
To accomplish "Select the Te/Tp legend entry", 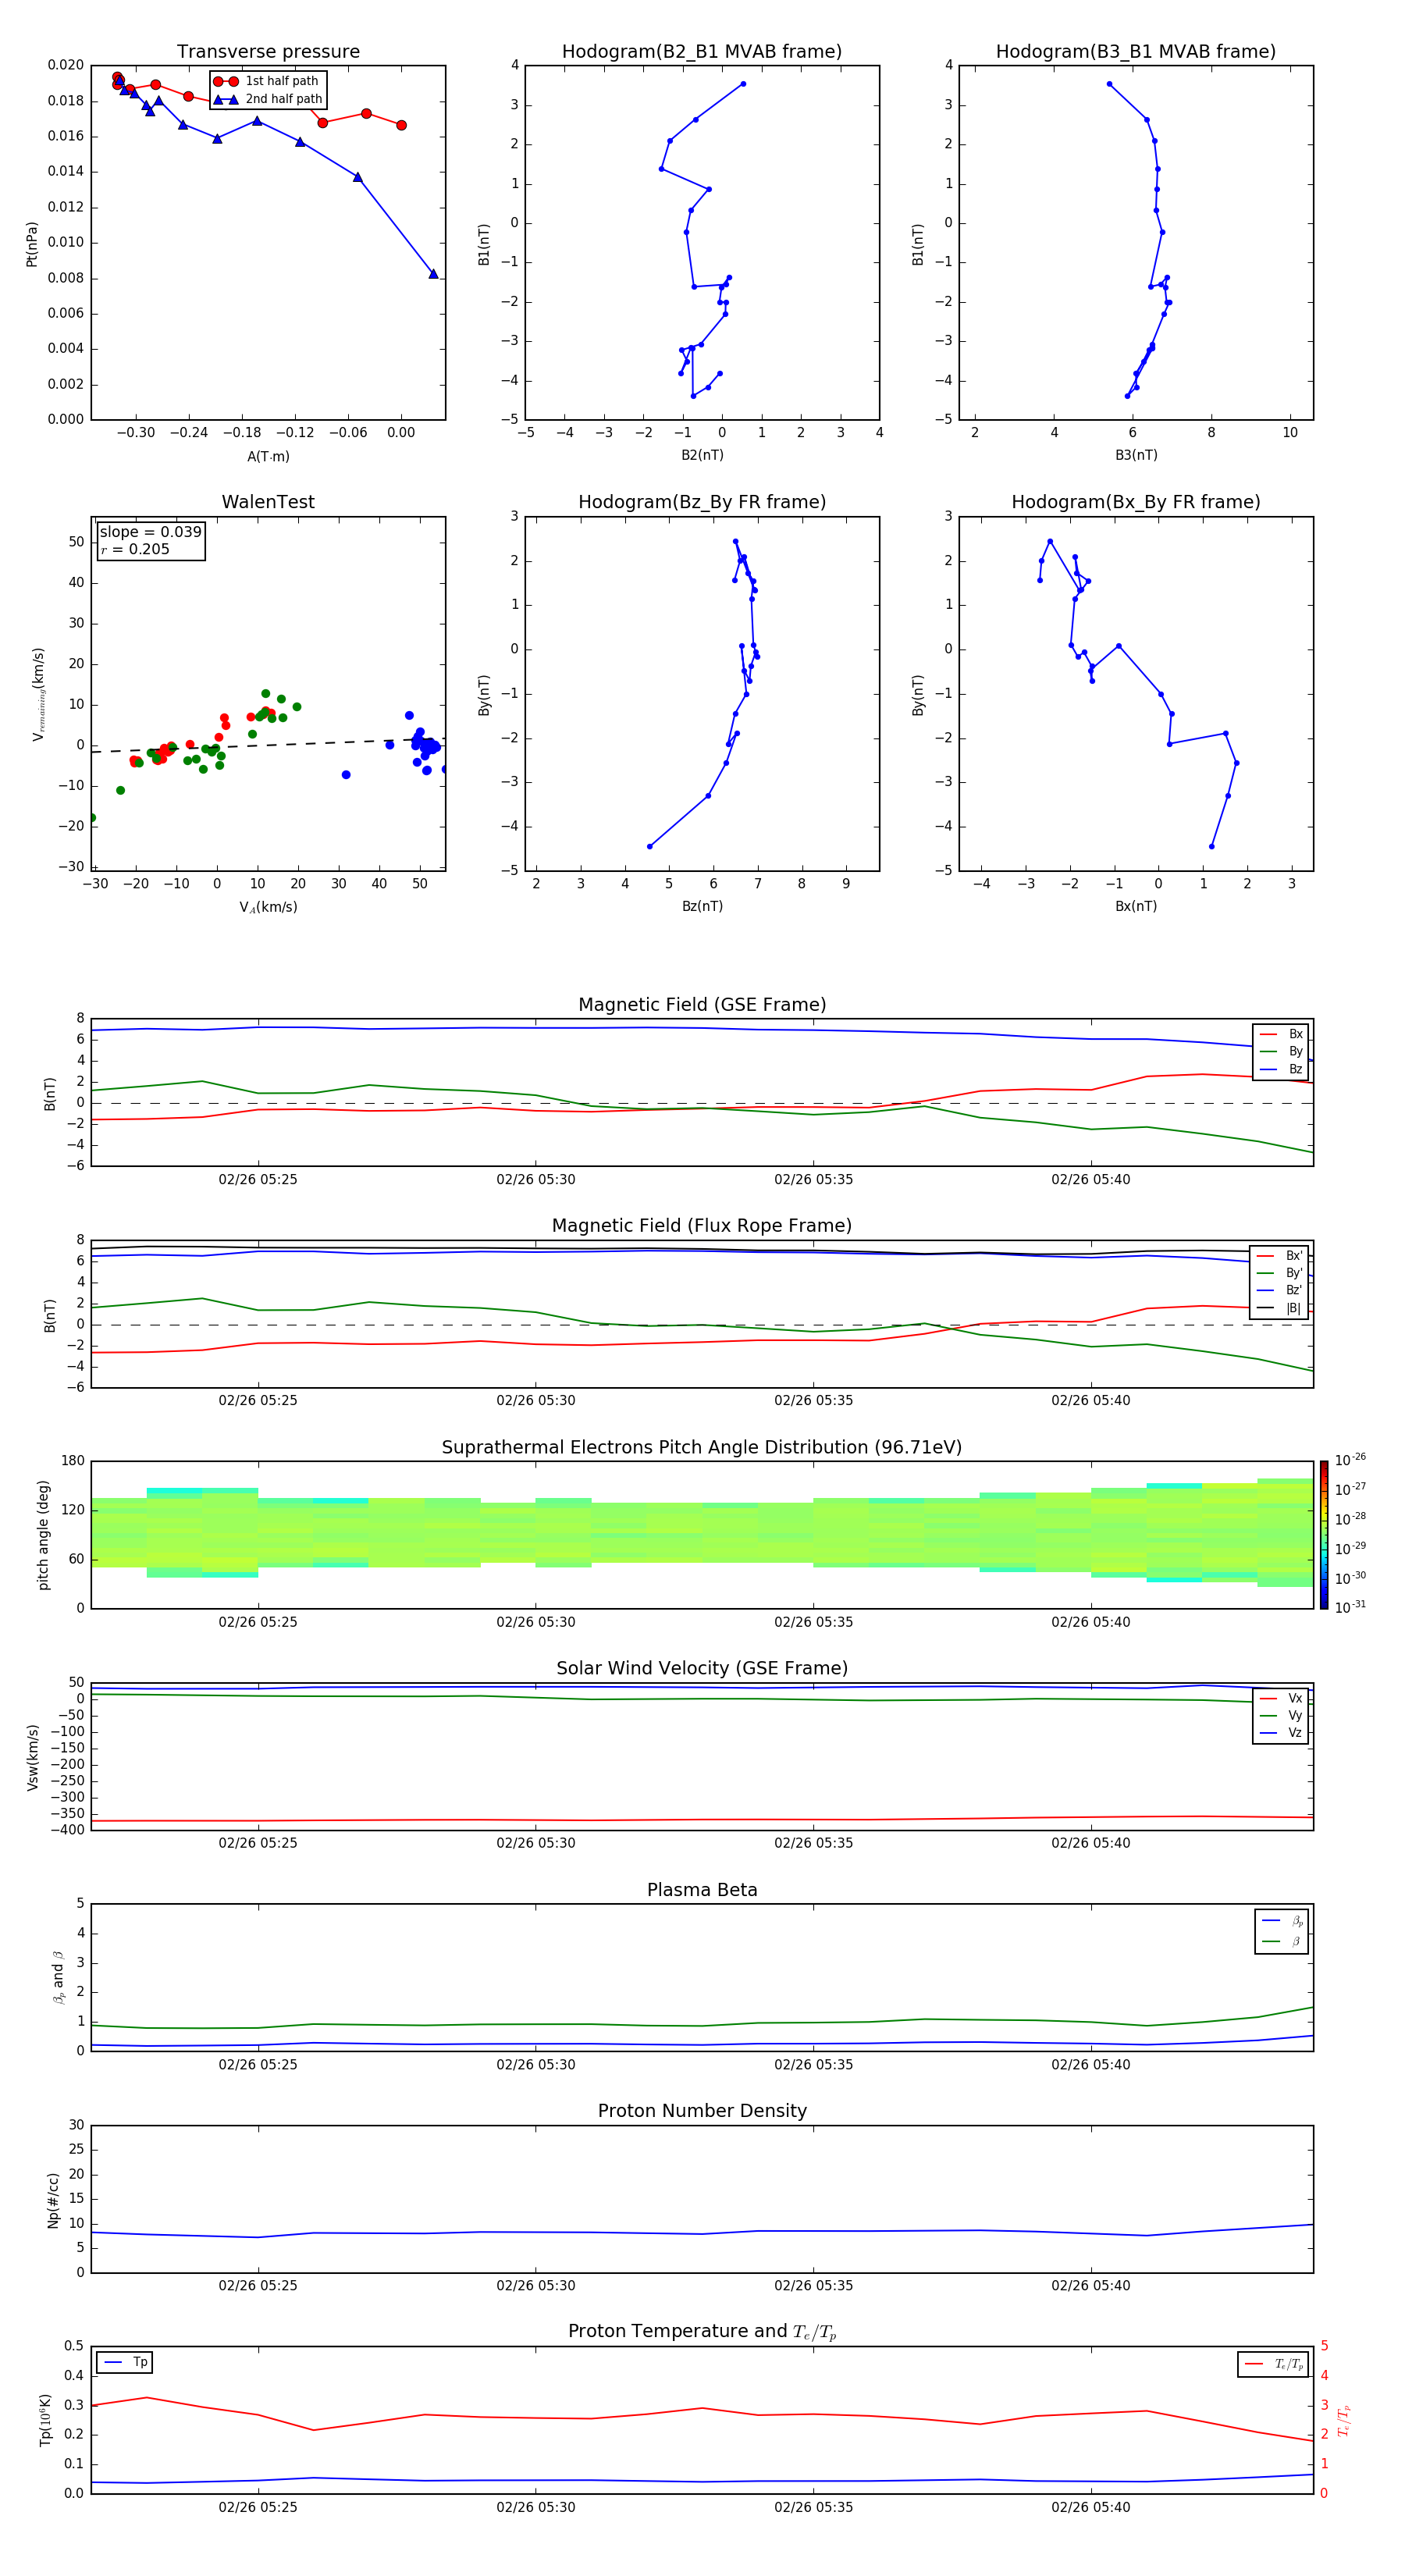I will [x=1274, y=2364].
